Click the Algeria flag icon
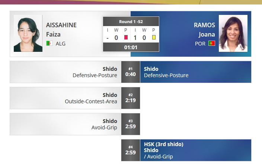The image size is (262, 167). click(x=49, y=43)
